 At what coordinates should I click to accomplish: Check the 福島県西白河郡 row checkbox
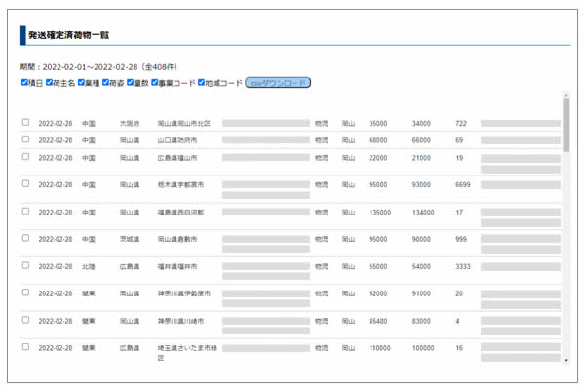pos(26,211)
